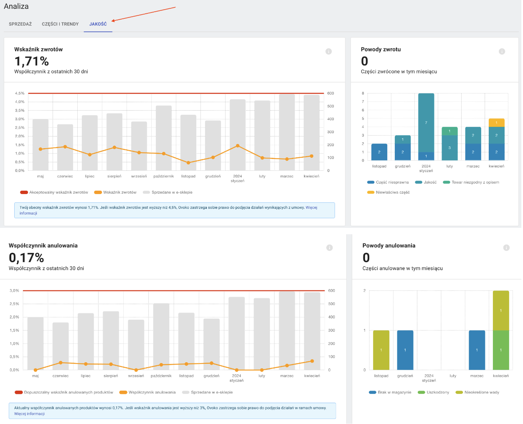Open Więcej informacji link in cancellation notice
This screenshot has width=523, height=424.
point(29,414)
